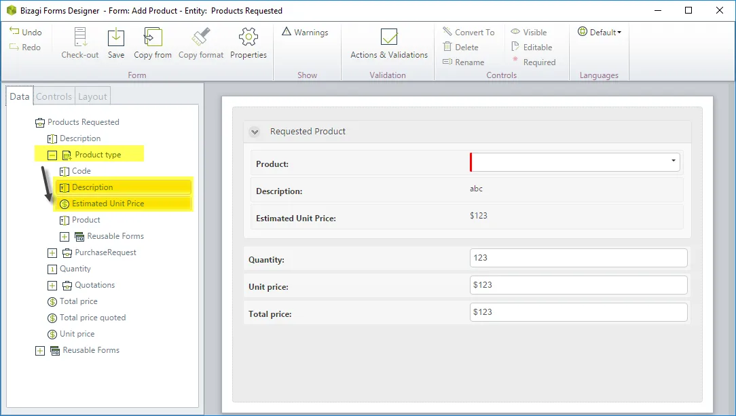
Task: Click the Total price input field
Action: [578, 312]
